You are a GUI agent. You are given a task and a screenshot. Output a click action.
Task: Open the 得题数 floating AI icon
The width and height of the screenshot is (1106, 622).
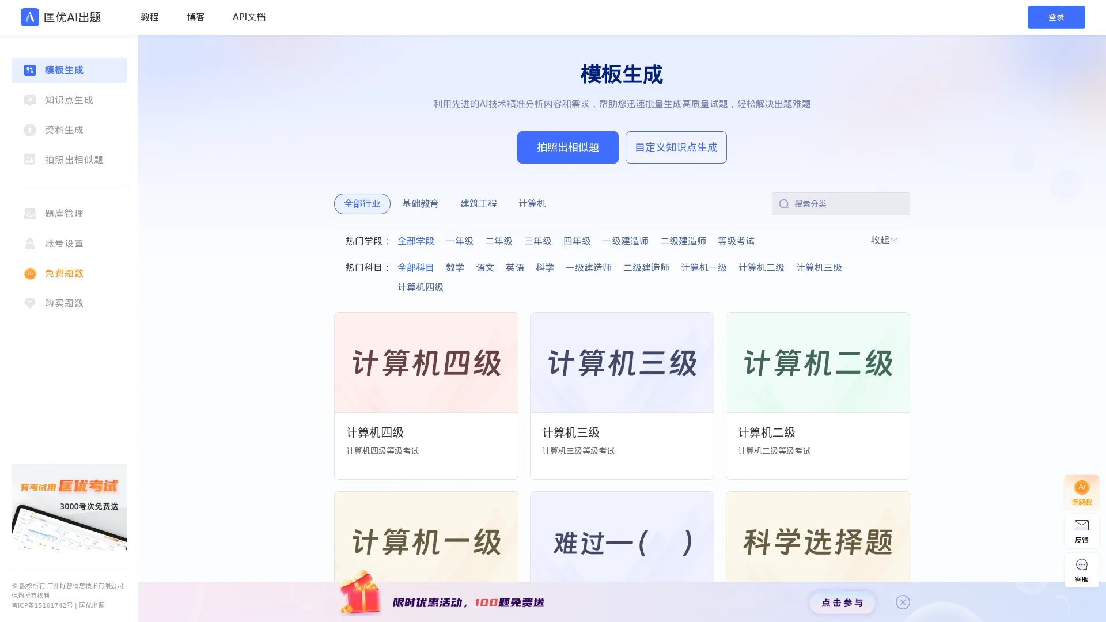(x=1082, y=487)
